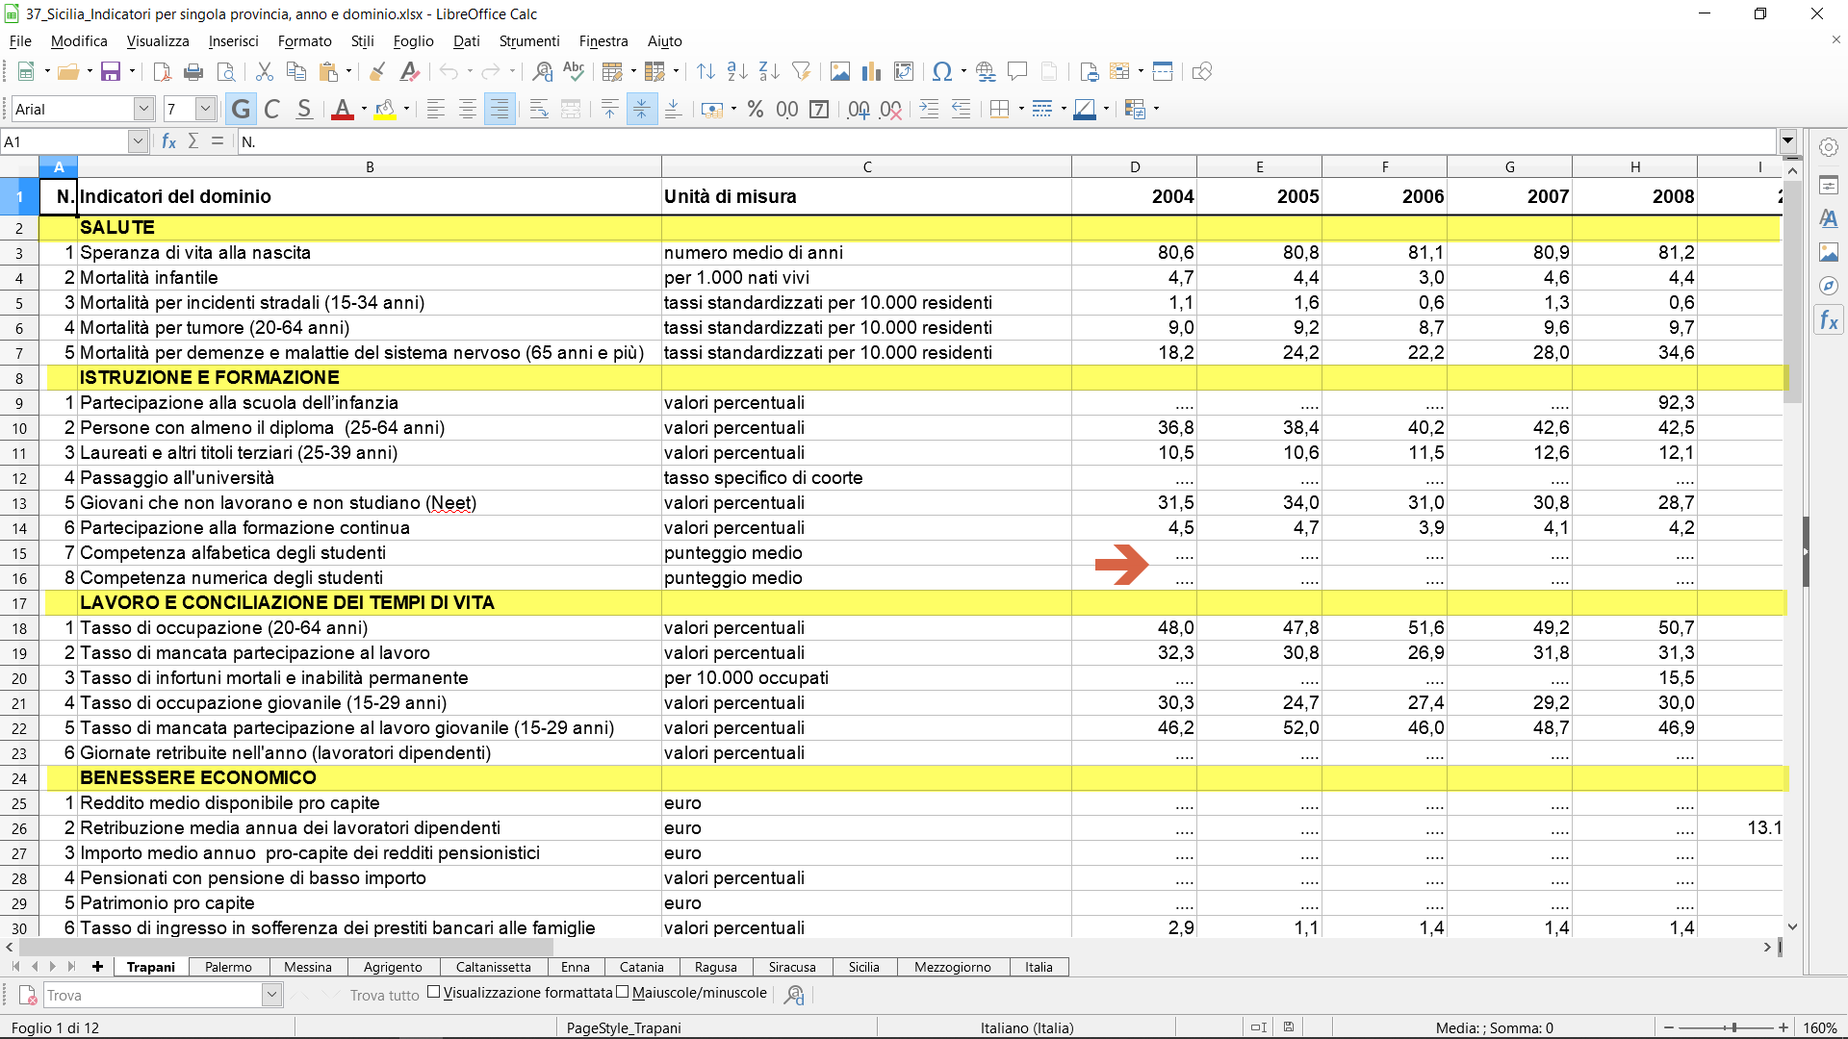Toggle bold G formatting button
The width and height of the screenshot is (1848, 1039).
click(241, 110)
